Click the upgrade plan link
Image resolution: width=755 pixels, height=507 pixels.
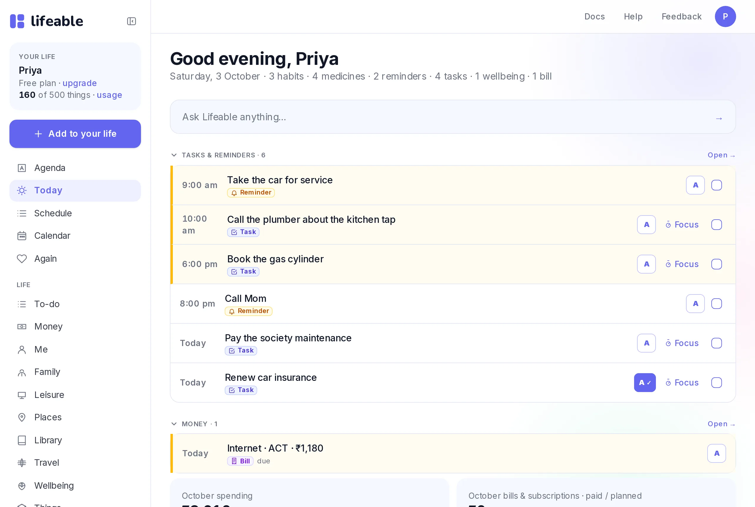point(80,83)
